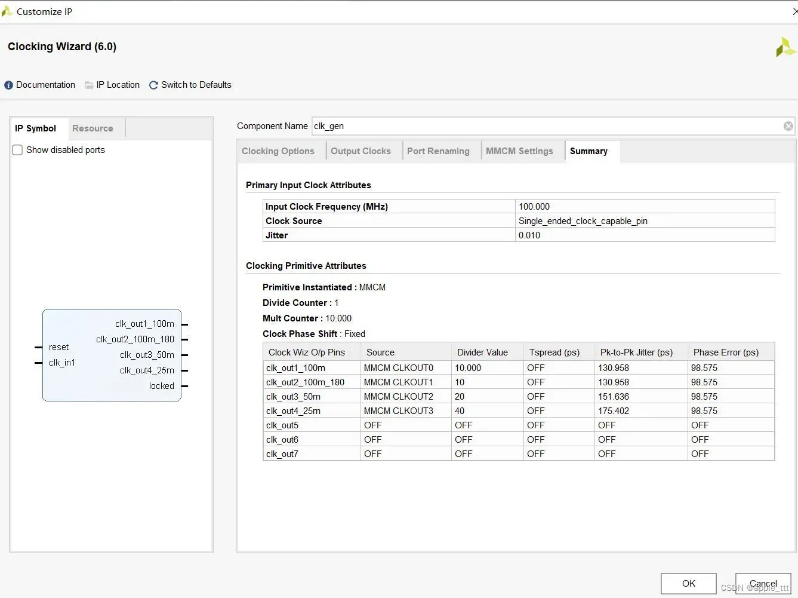Open the IP Location link
798x598 pixels.
coord(118,85)
